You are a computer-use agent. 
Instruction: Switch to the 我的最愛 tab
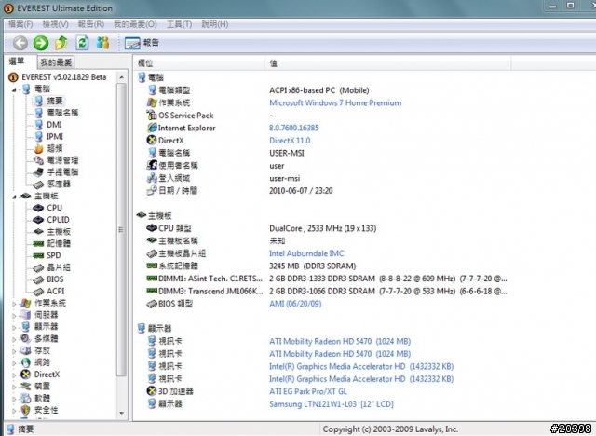[56, 62]
